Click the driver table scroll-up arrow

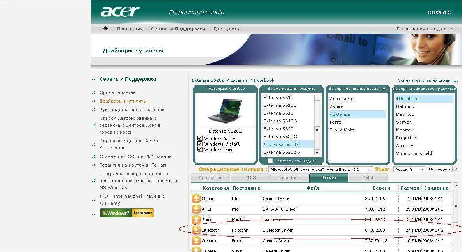tap(455, 185)
